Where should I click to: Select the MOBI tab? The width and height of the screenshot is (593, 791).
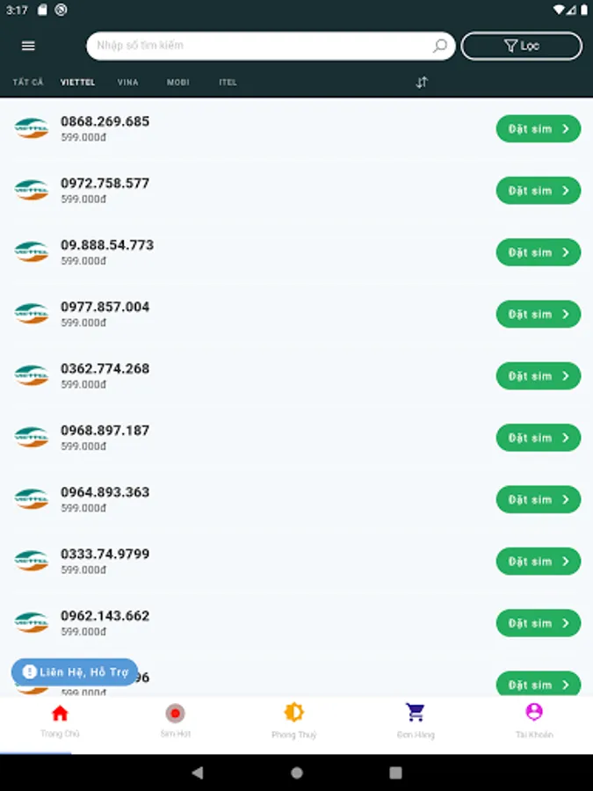[x=178, y=82]
